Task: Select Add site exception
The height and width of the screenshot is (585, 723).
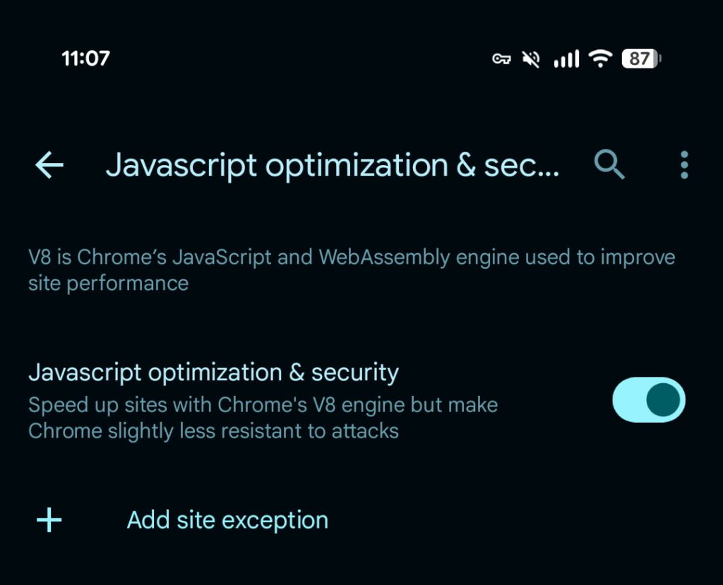Action: point(227,520)
